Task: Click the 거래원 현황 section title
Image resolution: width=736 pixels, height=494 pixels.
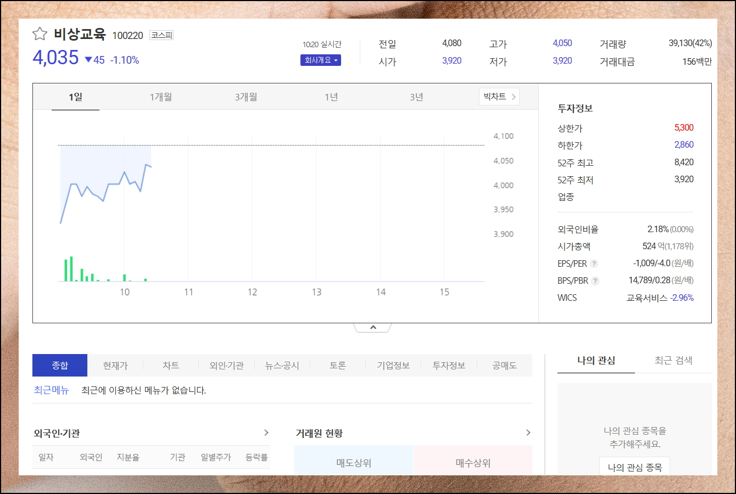Action: [319, 433]
